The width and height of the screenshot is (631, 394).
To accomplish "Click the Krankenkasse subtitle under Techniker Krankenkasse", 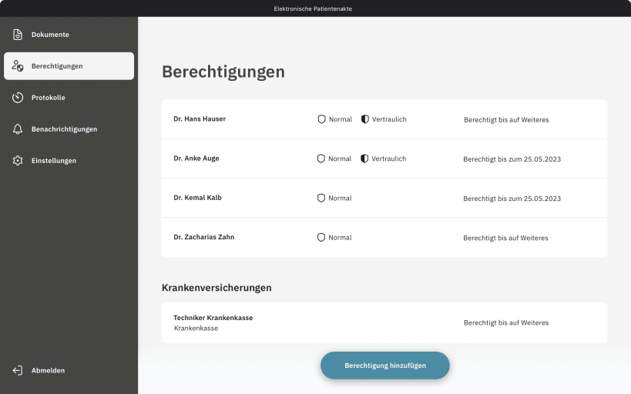I will click(x=196, y=328).
